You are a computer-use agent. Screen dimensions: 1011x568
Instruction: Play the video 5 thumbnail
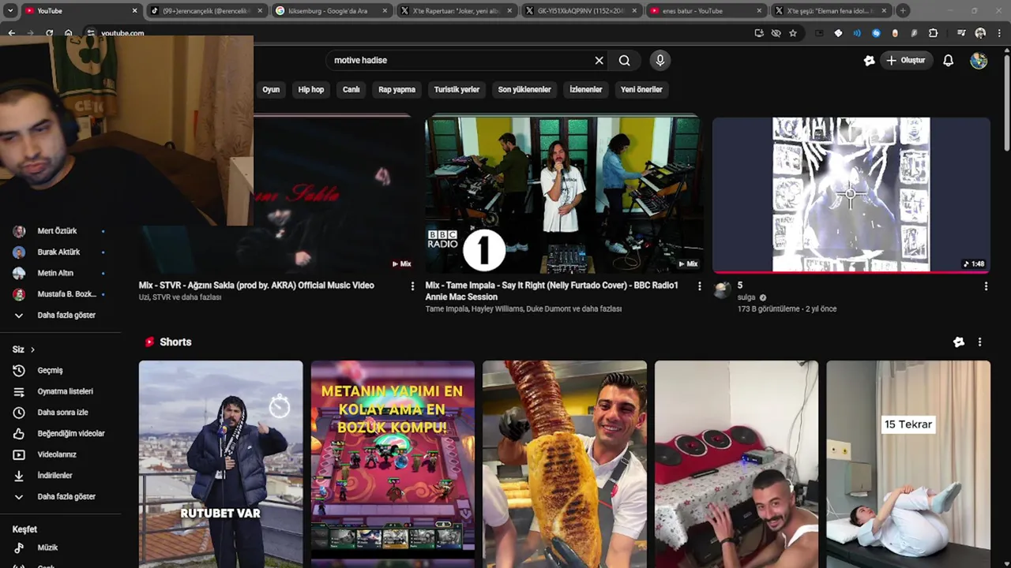[851, 194]
